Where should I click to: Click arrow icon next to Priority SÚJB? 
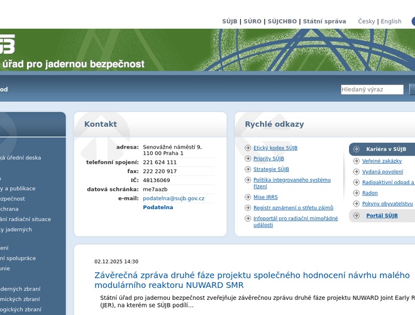point(248,159)
